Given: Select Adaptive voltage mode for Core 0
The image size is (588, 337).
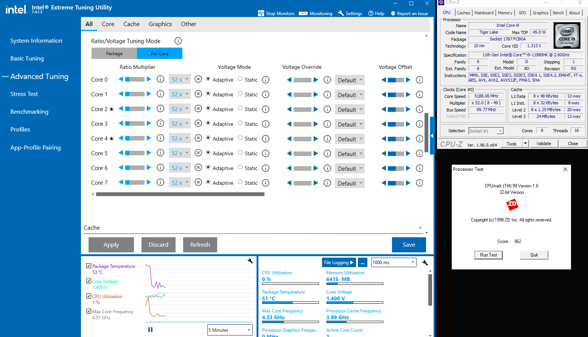Looking at the screenshot, I should pyautogui.click(x=208, y=79).
